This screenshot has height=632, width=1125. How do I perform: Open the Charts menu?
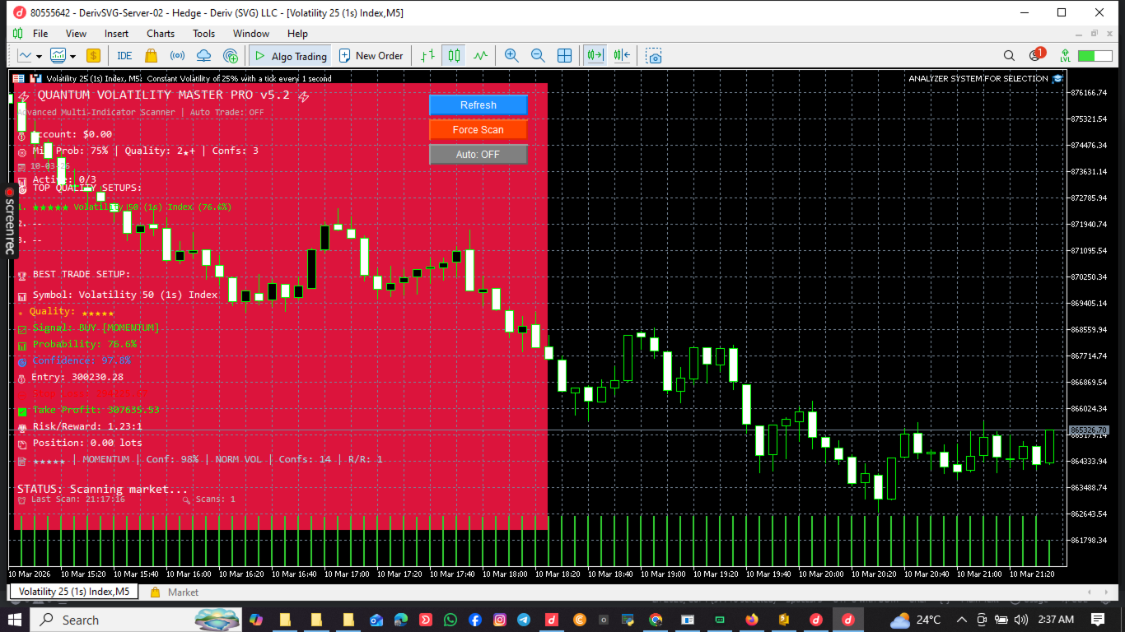pos(161,34)
